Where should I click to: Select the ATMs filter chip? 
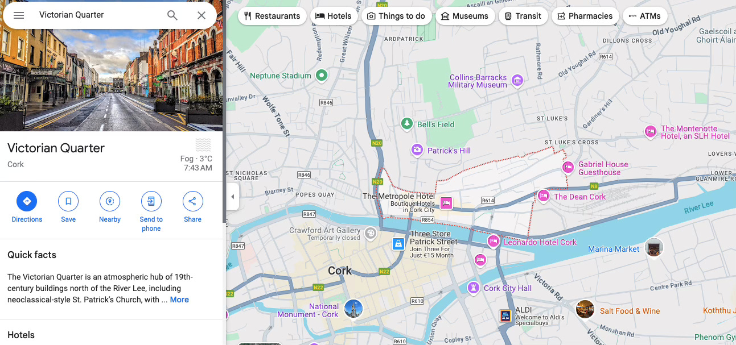645,16
